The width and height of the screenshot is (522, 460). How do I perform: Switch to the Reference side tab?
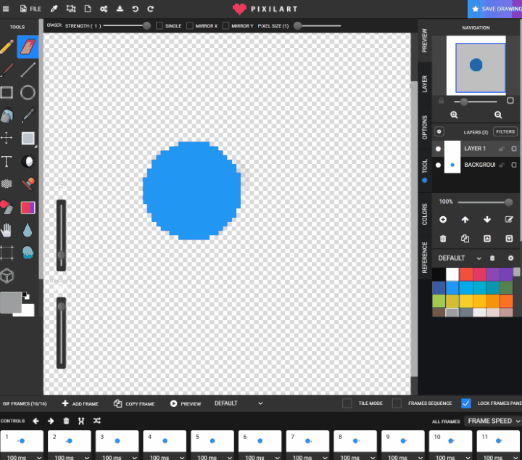pos(424,258)
